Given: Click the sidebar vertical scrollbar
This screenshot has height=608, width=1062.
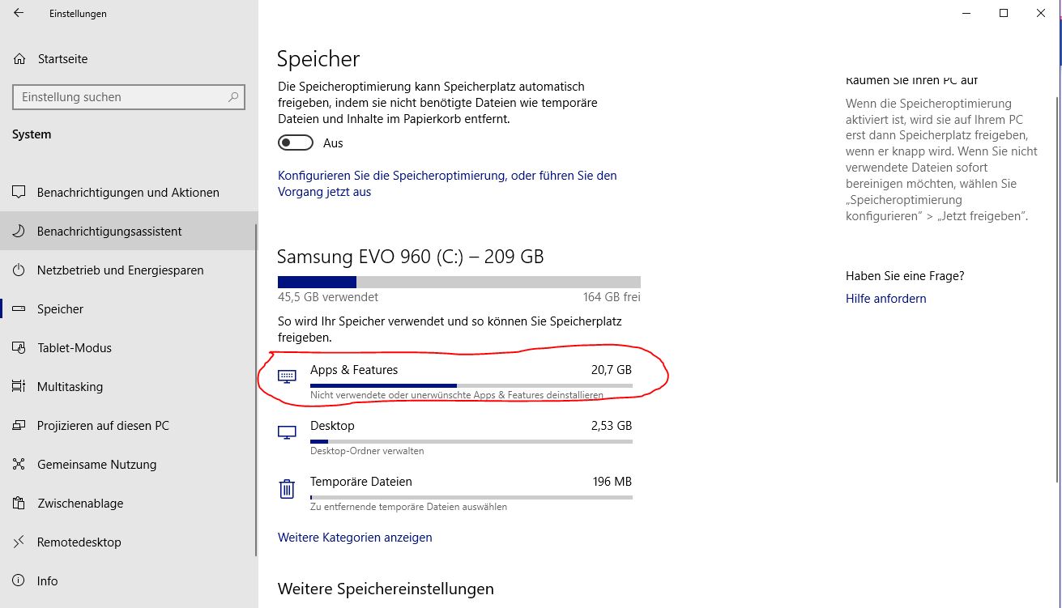Looking at the screenshot, I should pos(257,390).
